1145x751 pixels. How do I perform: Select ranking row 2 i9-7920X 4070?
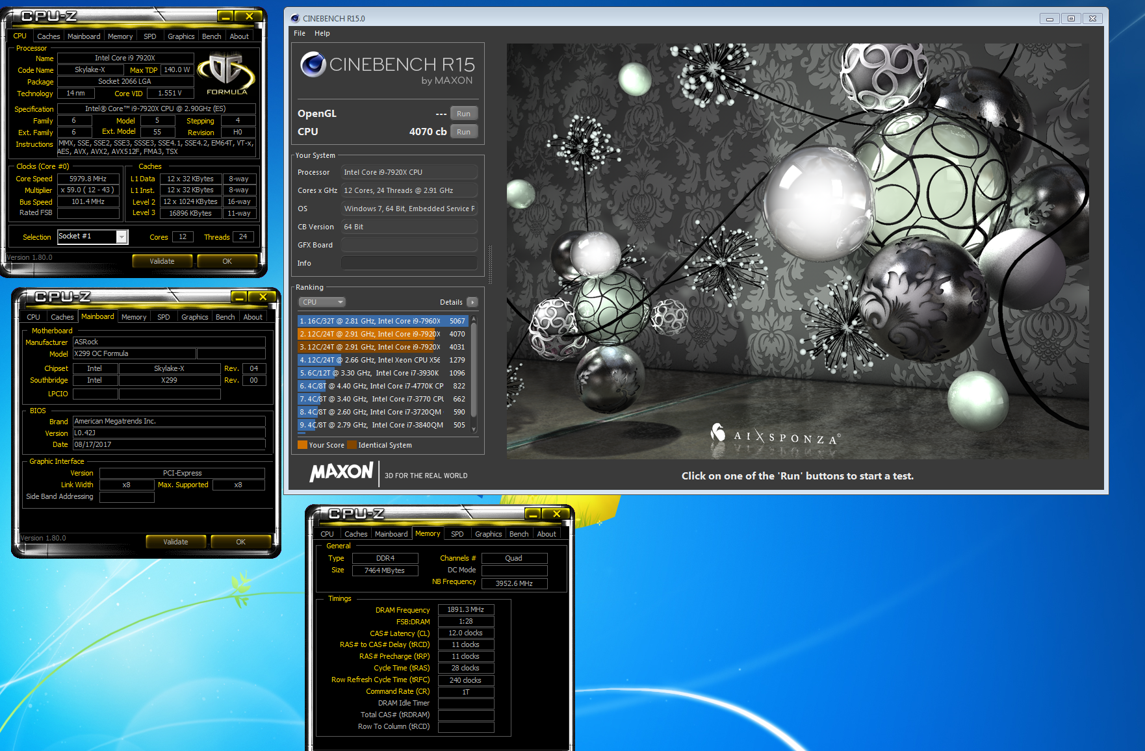click(x=383, y=334)
